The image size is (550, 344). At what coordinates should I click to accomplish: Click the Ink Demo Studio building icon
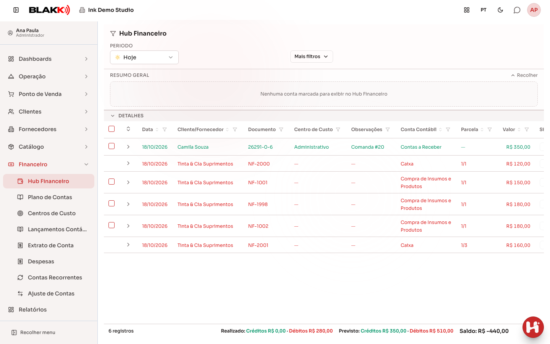pyautogui.click(x=82, y=10)
